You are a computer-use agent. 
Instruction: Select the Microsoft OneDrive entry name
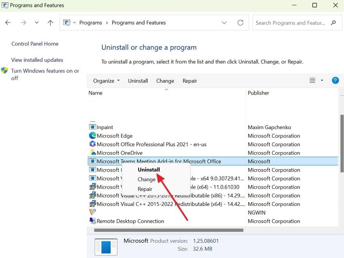pos(119,153)
